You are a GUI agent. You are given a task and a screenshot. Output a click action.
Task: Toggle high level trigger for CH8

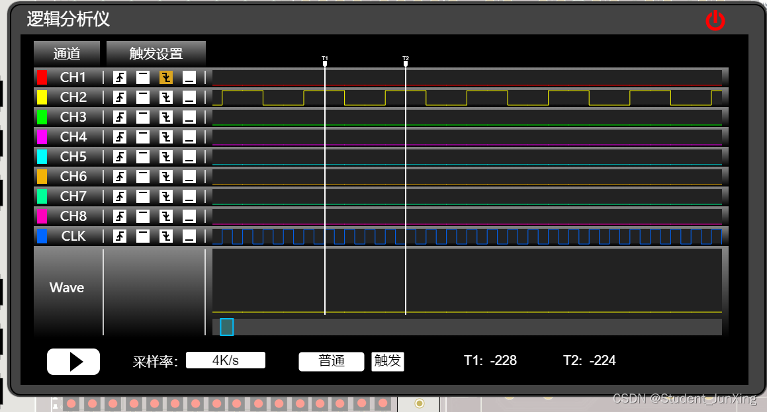(143, 216)
